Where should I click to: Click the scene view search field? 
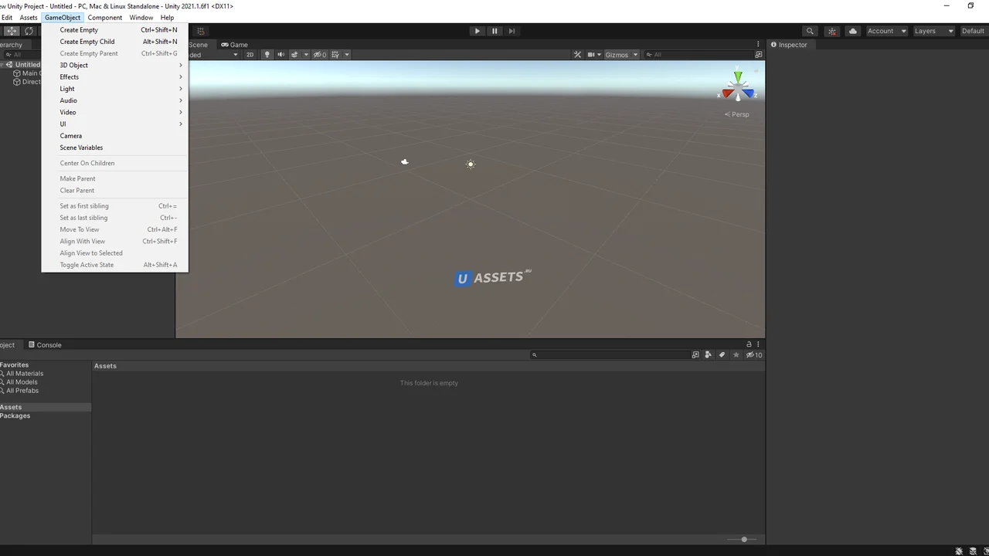(x=698, y=55)
